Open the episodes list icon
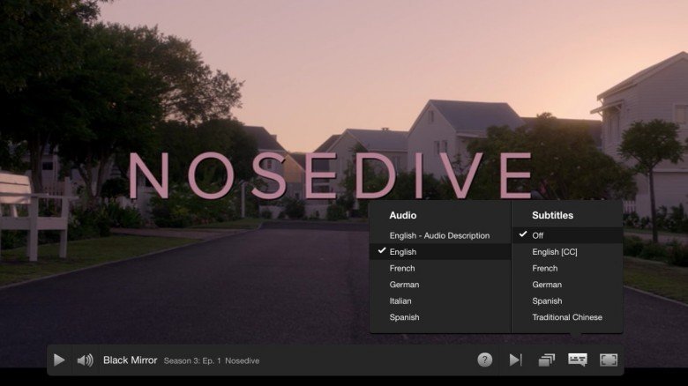The image size is (688, 386). 547,360
